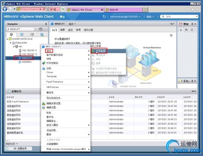Viewport: 203px width, 156px height.
Task: Click the search magnifier in search box
Action: tap(163, 17)
